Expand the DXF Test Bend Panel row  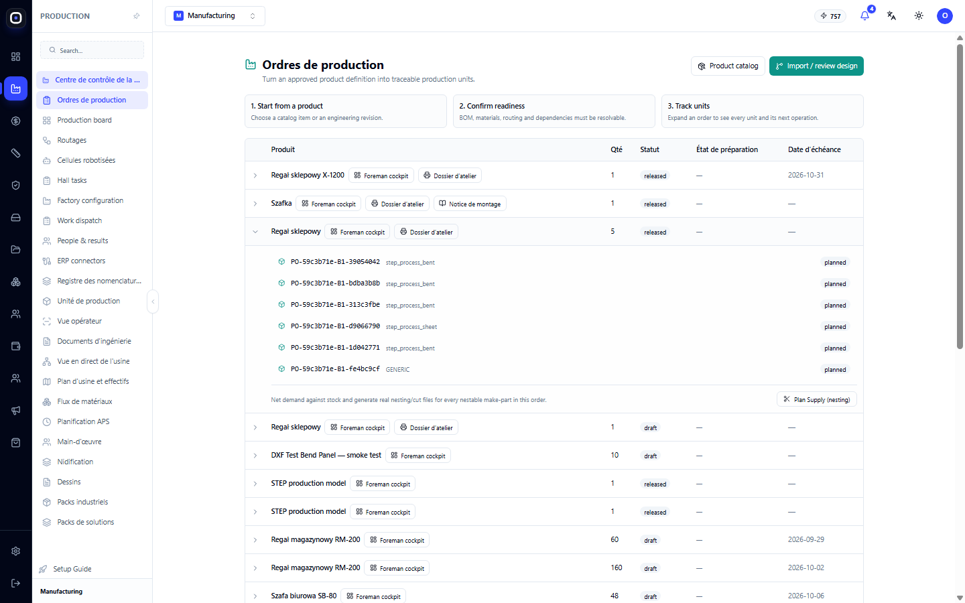[x=255, y=456]
